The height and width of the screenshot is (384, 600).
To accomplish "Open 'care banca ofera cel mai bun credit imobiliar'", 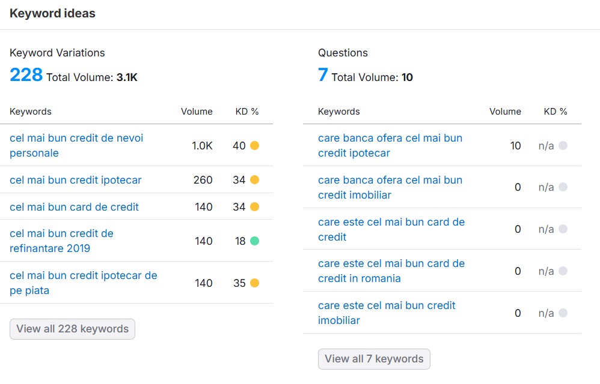I will pyautogui.click(x=390, y=187).
